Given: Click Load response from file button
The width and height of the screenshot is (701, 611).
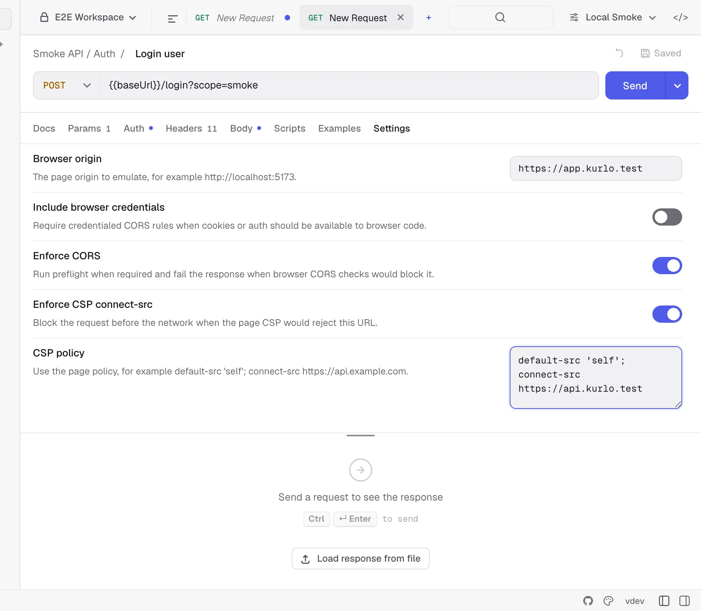Looking at the screenshot, I should [x=361, y=559].
